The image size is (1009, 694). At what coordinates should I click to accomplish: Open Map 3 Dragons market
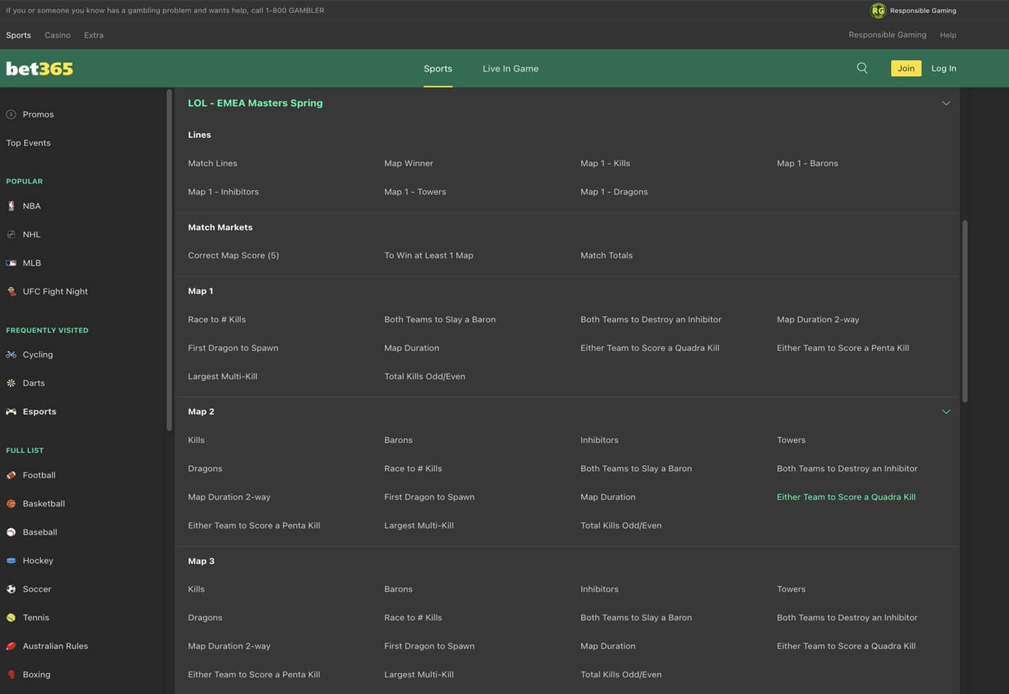[x=206, y=617]
